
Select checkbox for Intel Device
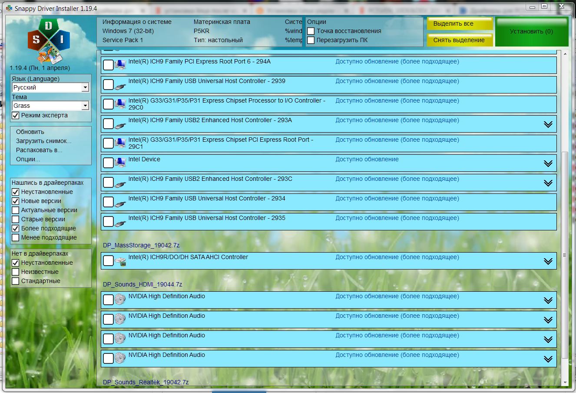coord(108,163)
